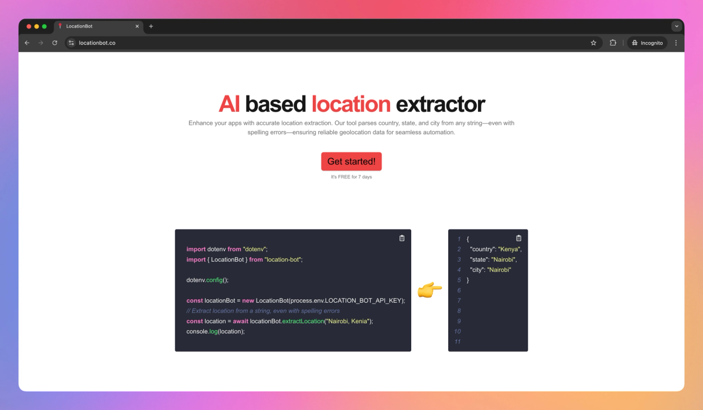The height and width of the screenshot is (410, 703).
Task: Copy the code snippet to clipboard
Action: (401, 238)
